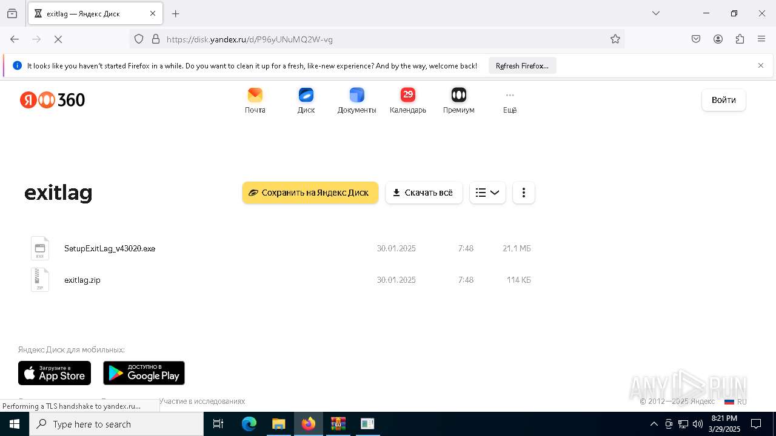Open Windows Start menu
This screenshot has width=776, height=436.
15,424
